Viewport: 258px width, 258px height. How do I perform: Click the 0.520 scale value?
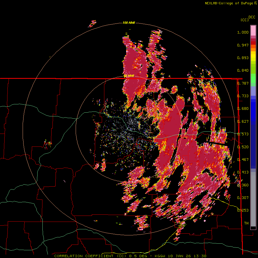click(x=243, y=147)
